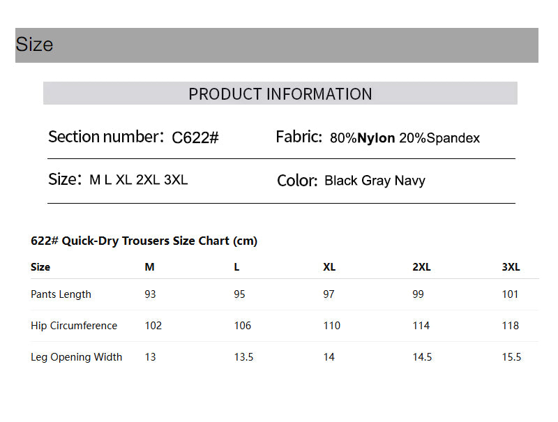Screen dimensions: 558x422
Task: Click the Quick-Dry Trousers Size Chart title
Action: click(x=144, y=241)
